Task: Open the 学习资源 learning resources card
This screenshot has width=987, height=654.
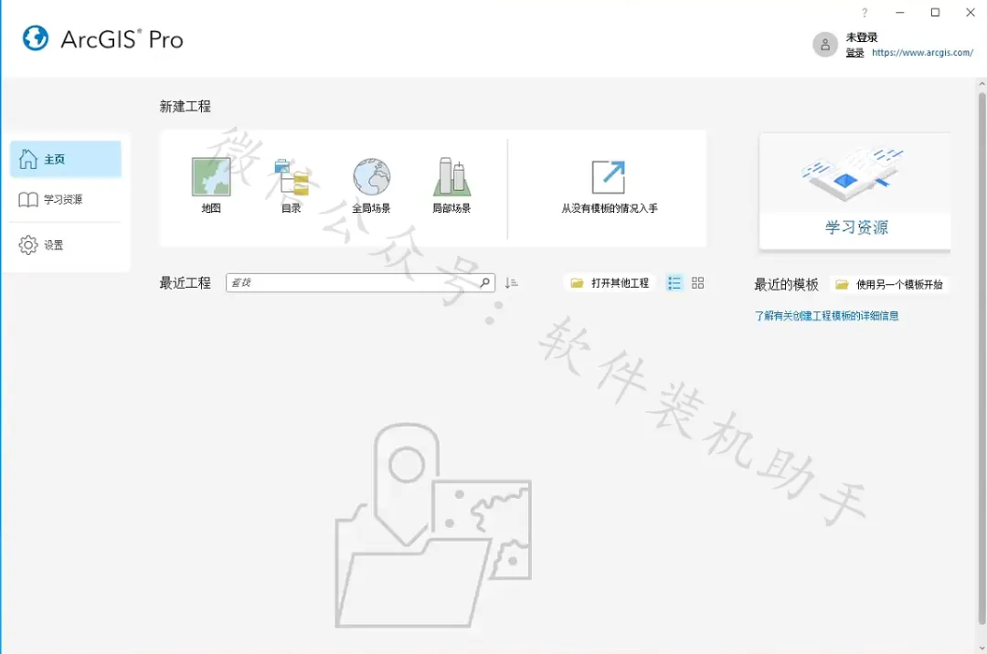Action: pos(854,191)
